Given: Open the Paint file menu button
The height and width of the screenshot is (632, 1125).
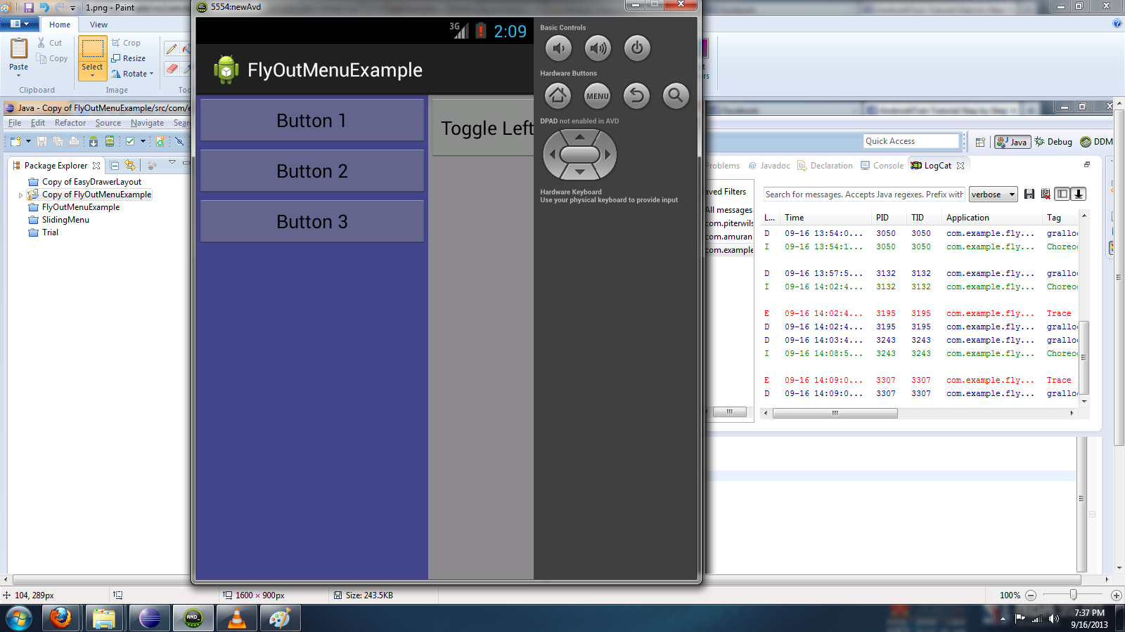Looking at the screenshot, I should click(x=20, y=24).
